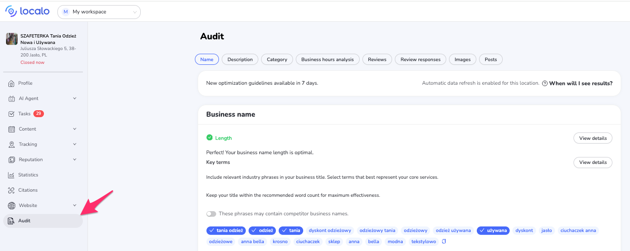Click View details for Length
Viewport: 630px width, 251px height.
tap(593, 138)
